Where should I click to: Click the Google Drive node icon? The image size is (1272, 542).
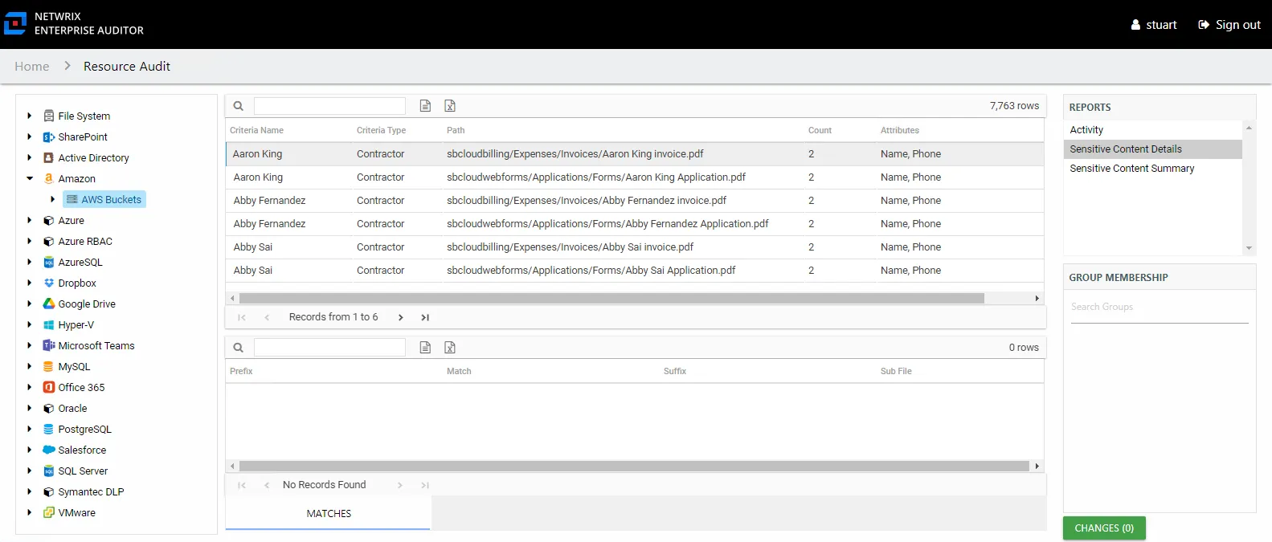tap(49, 304)
